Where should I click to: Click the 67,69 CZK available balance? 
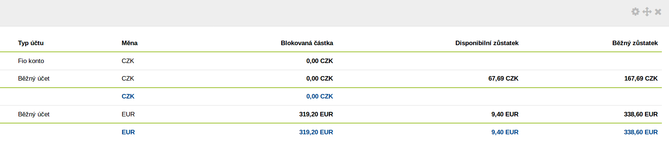click(x=503, y=78)
